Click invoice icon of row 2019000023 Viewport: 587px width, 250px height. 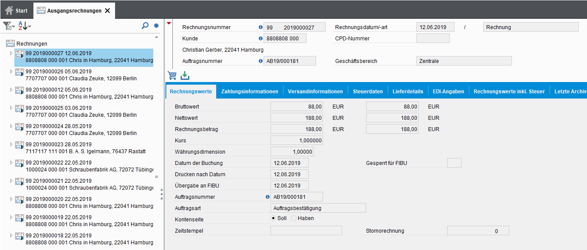(x=20, y=145)
